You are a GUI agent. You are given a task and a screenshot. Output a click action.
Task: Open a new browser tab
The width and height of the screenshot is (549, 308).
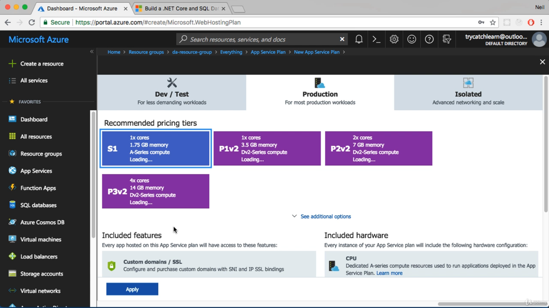coord(238,9)
